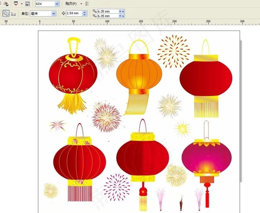Decrease the nudge distance with down arrow
The width and height of the screenshot is (260, 213).
[x=85, y=15]
